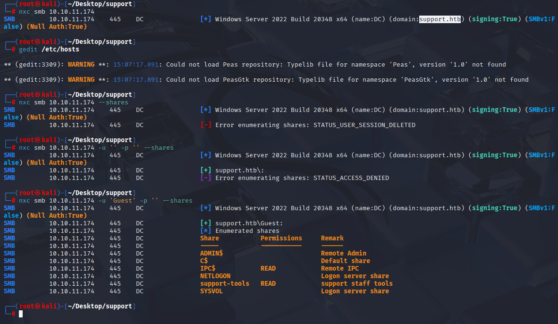Image resolution: width=558 pixels, height=324 pixels.
Task: Click the support.htb\Guest: login result
Action: [249, 223]
